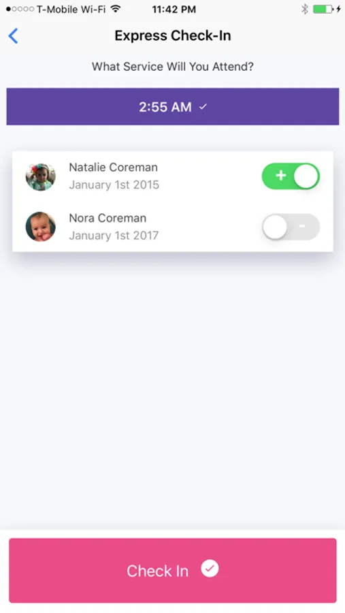Tap the pink Check In button
The width and height of the screenshot is (345, 613).
(x=173, y=570)
